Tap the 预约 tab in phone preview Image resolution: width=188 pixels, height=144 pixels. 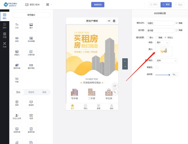(x=86, y=107)
